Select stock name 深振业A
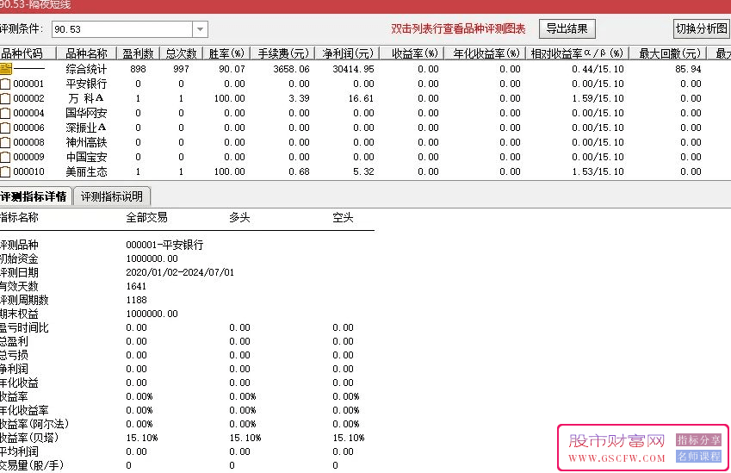 click(86, 128)
